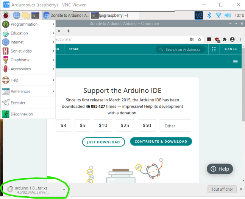Viewport: 245px width, 199px height.
Task: Open the Help menu category
Action: [x=28, y=80]
